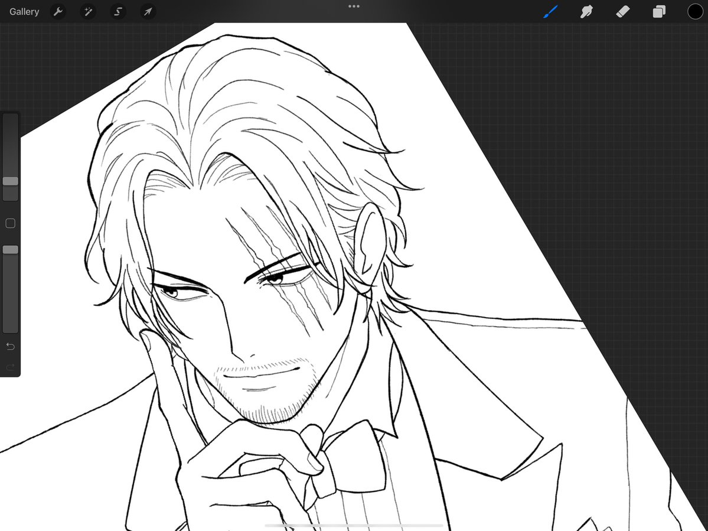Open the black color picker circle

pos(696,12)
